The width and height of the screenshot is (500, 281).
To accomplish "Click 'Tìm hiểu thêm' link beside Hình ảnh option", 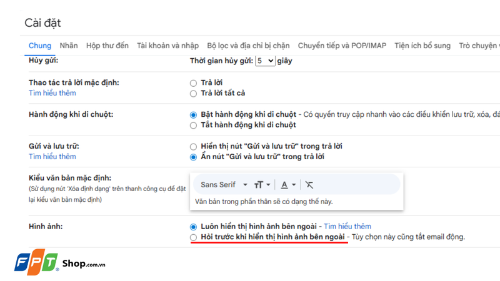I will coord(347,227).
